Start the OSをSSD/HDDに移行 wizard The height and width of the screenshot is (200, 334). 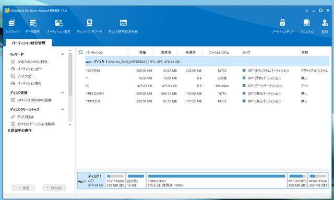tap(29, 62)
